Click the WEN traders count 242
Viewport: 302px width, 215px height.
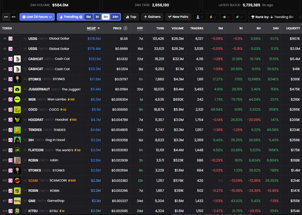(x=200, y=99)
